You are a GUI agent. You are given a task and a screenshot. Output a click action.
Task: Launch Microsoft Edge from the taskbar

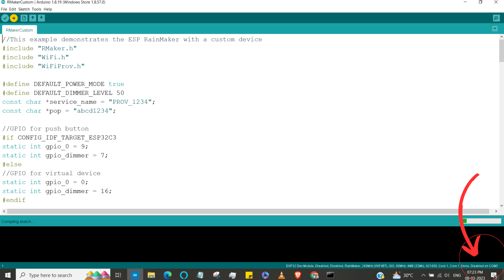coord(167,275)
